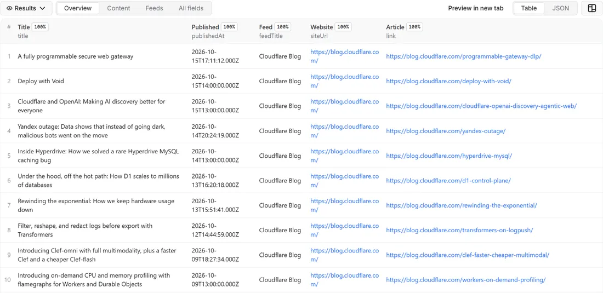Open the clef-faster-cheaper-multimodal article link
This screenshot has width=603, height=293.
468,255
